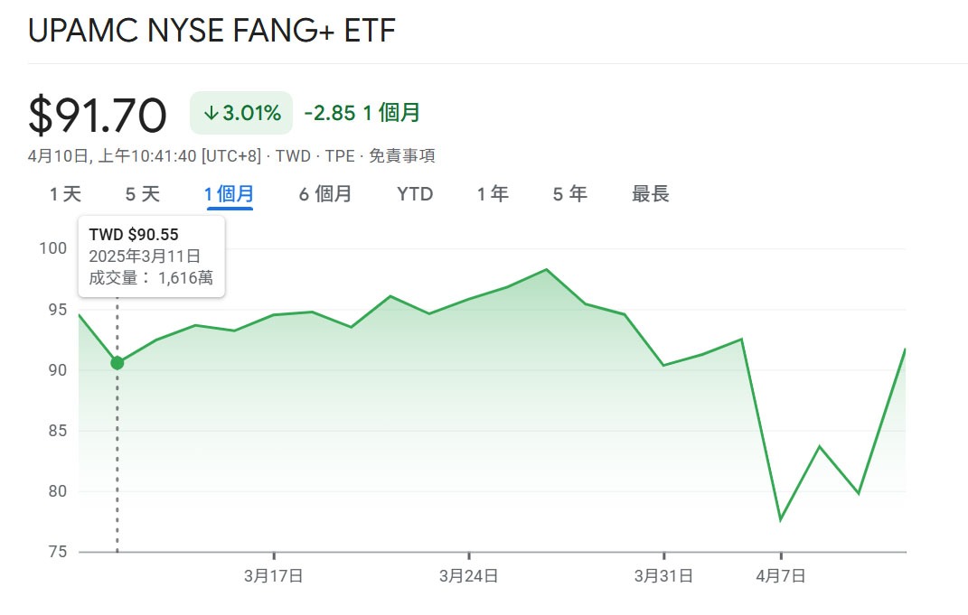Click the TWD $90.55 tooltip box
968x615 pixels.
151,256
